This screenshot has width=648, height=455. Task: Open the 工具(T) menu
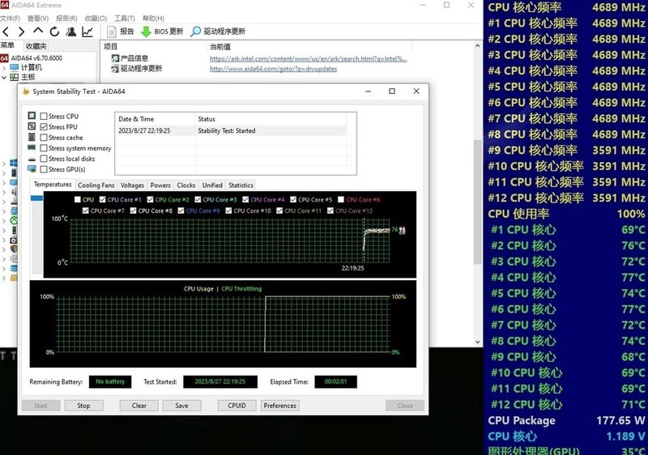(125, 18)
